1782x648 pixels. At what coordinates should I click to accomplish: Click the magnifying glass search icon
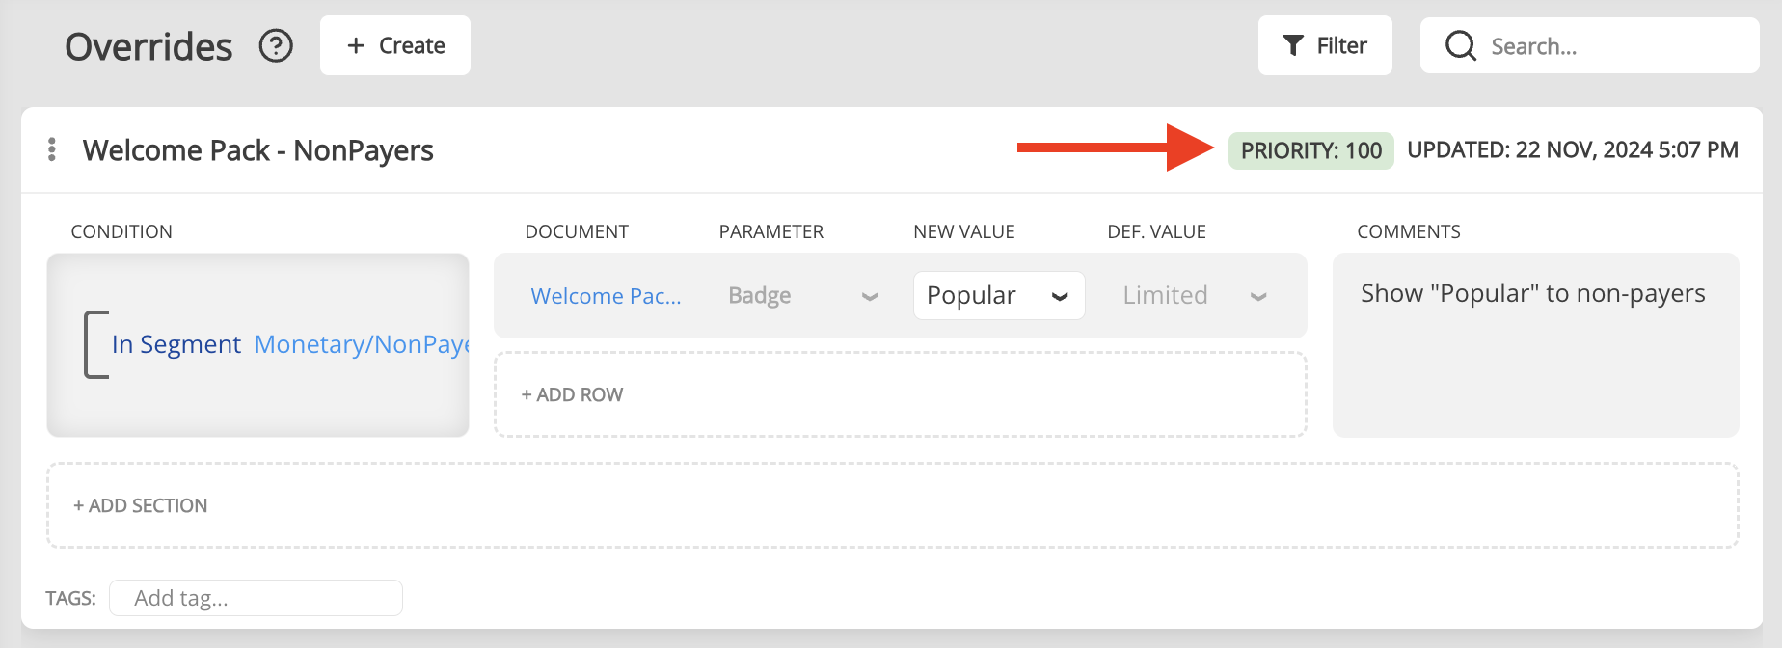point(1460,45)
